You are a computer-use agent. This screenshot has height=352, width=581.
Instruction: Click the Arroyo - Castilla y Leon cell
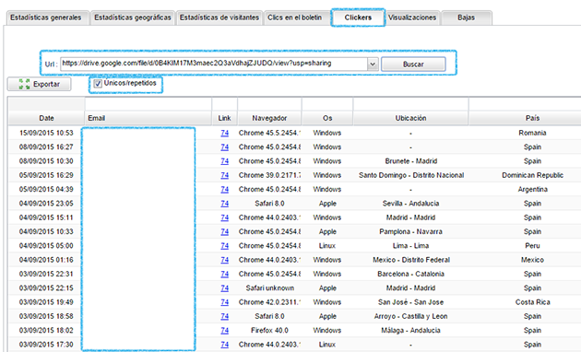(x=410, y=316)
